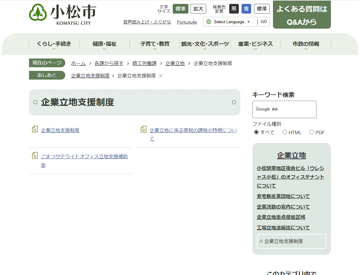Set text size to 拡大
Viewport: 359px width, 275px height.
point(198,9)
